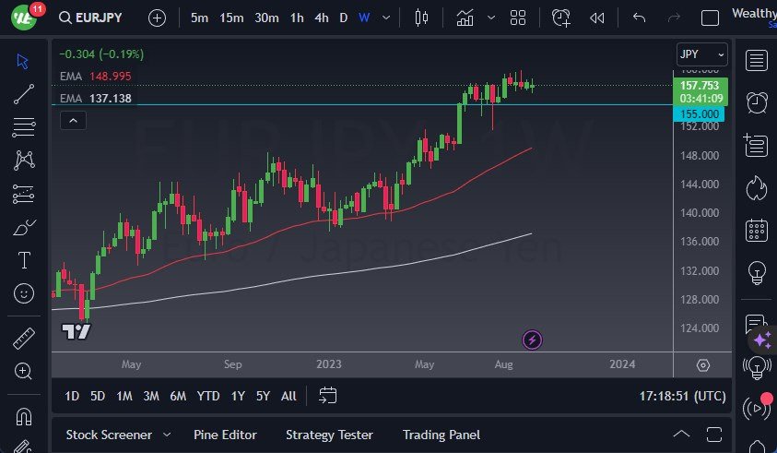Set chart range to YTD
The height and width of the screenshot is (453, 777).
tap(208, 396)
